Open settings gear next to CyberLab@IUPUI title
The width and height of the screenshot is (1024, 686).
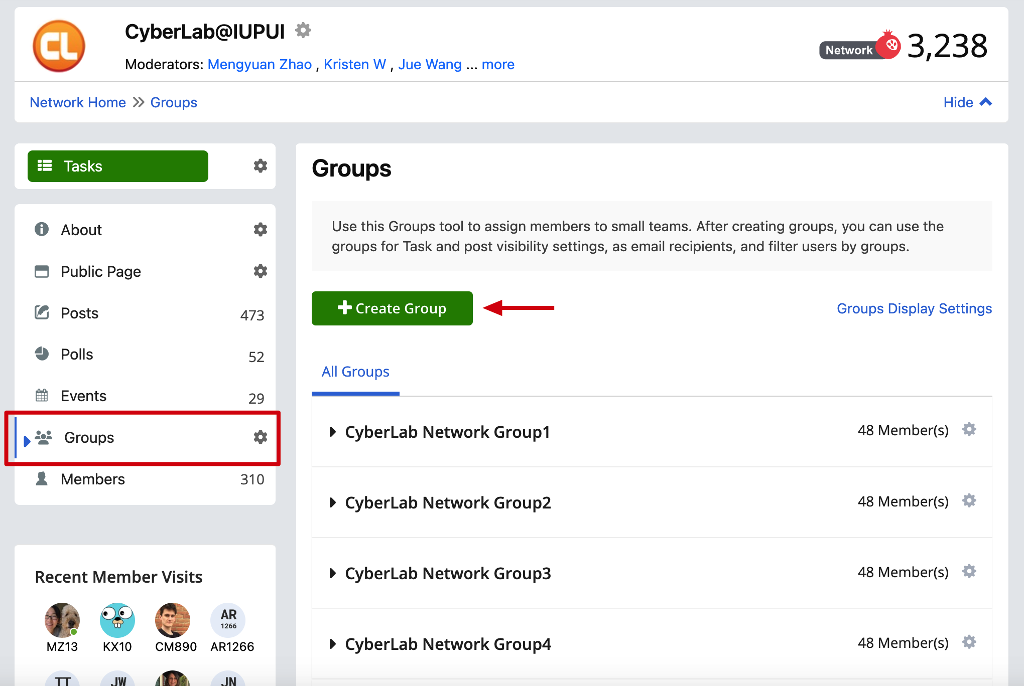click(x=303, y=30)
